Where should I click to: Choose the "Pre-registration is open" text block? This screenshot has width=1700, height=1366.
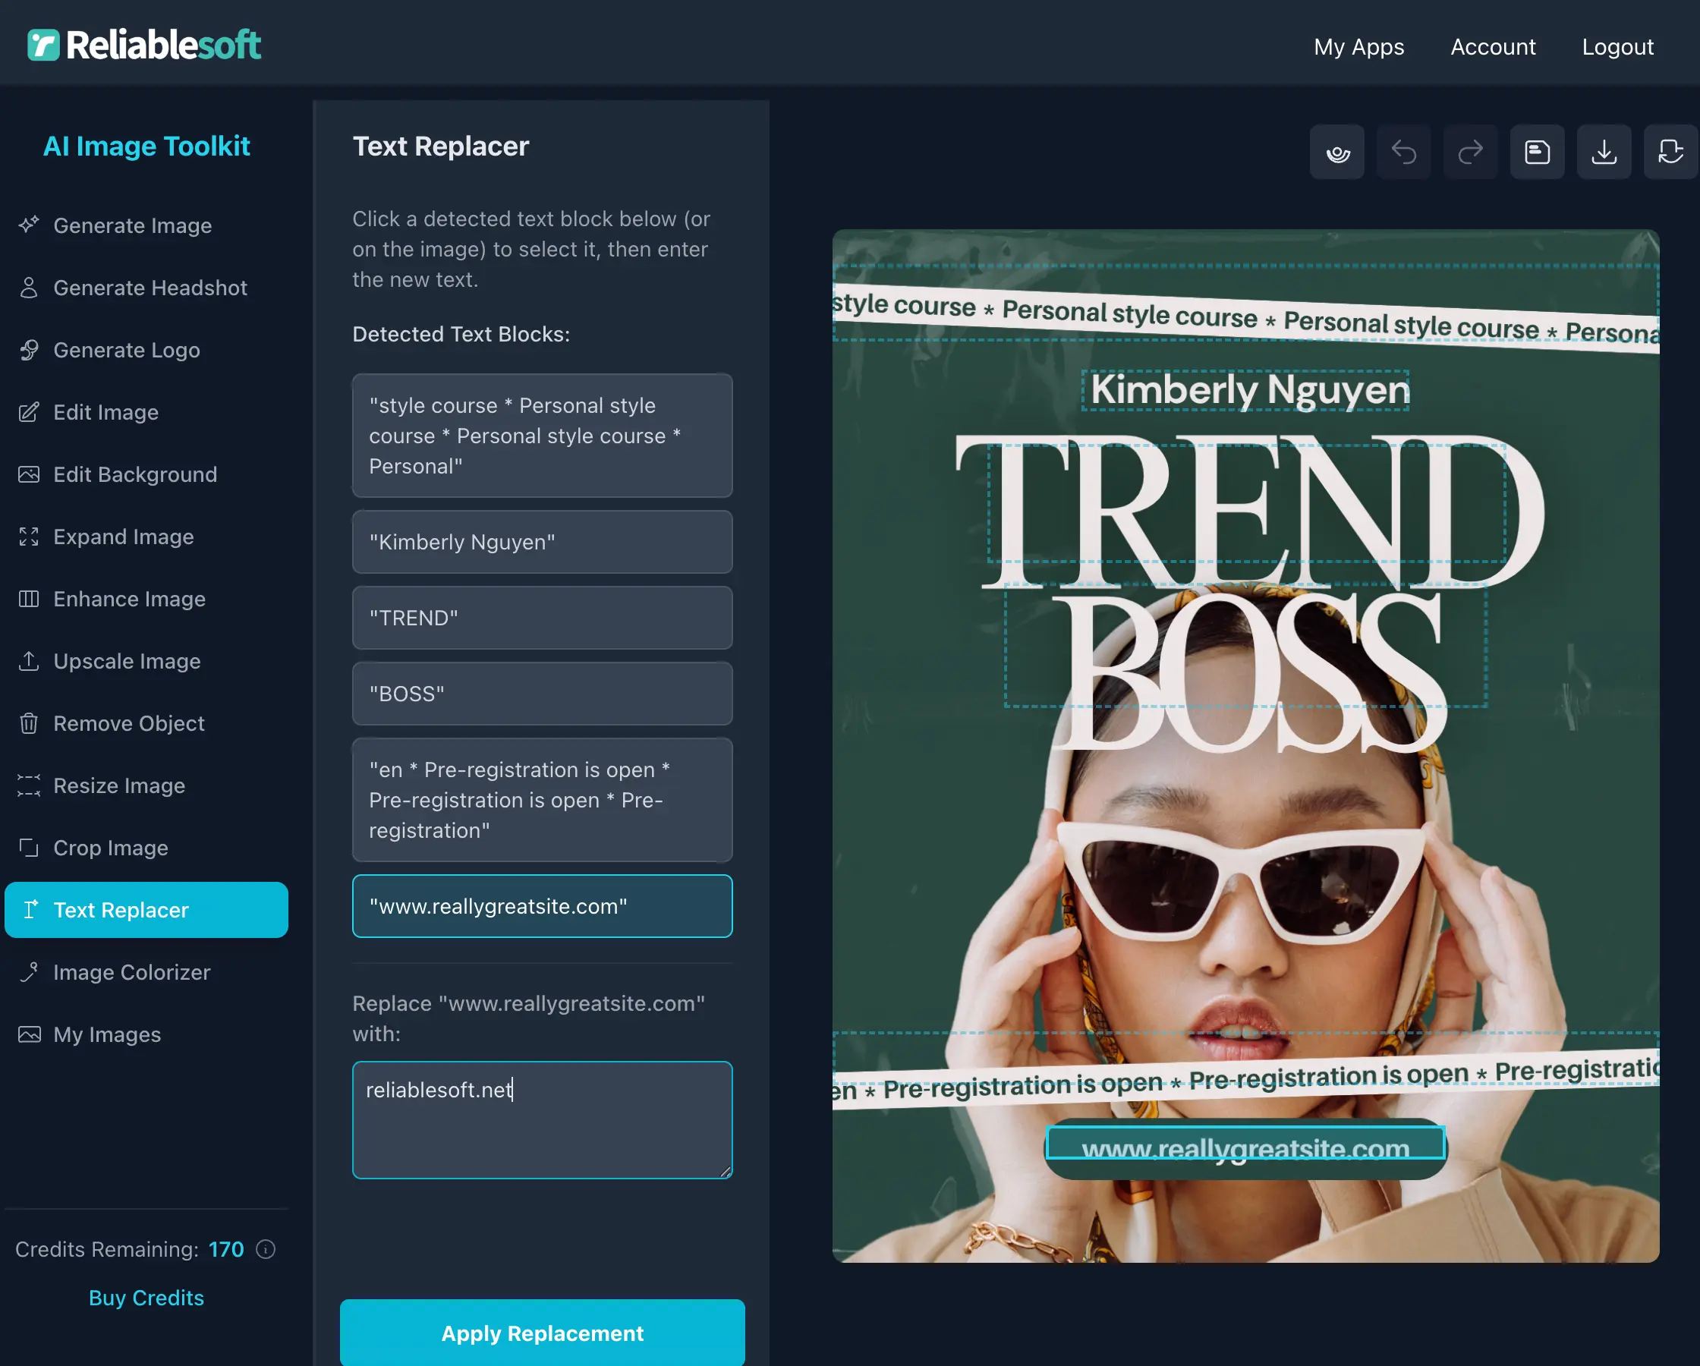pos(542,799)
